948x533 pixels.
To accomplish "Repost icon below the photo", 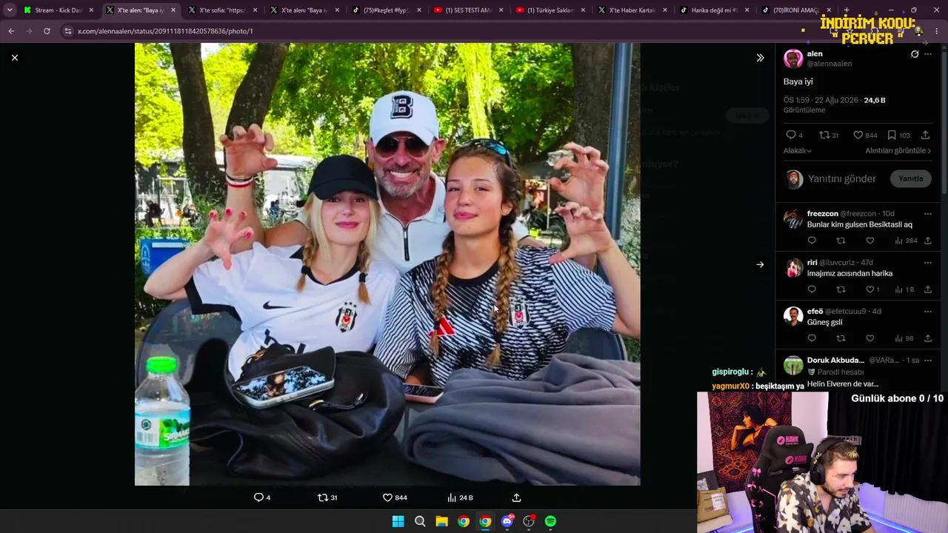I will click(x=322, y=497).
